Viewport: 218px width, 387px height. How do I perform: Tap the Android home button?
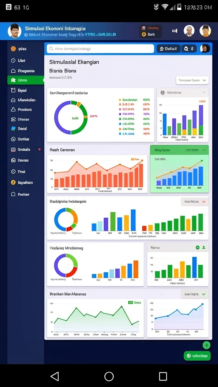109,376
